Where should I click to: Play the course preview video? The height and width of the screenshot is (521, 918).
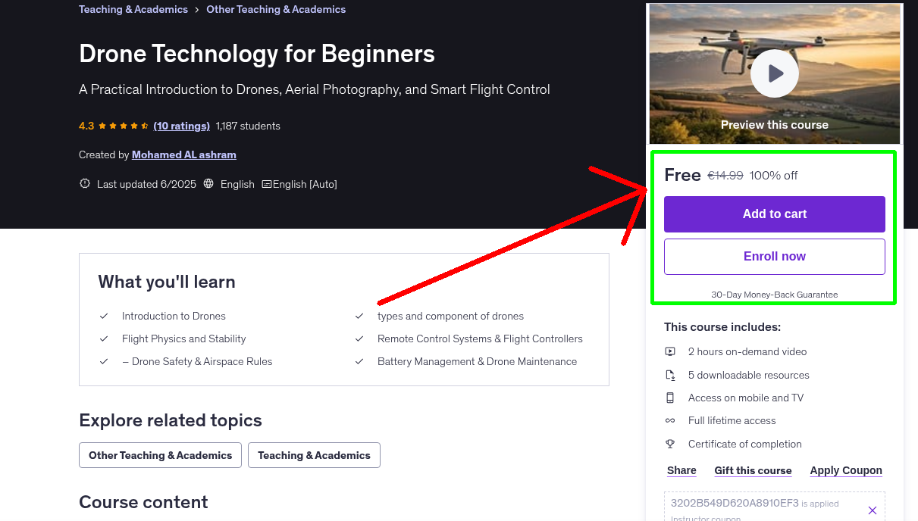coord(774,73)
